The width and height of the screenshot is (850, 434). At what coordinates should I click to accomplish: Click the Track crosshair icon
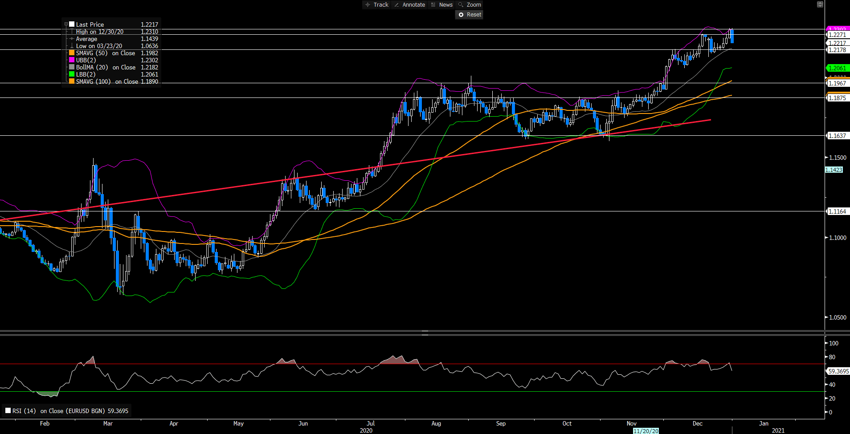pos(368,4)
